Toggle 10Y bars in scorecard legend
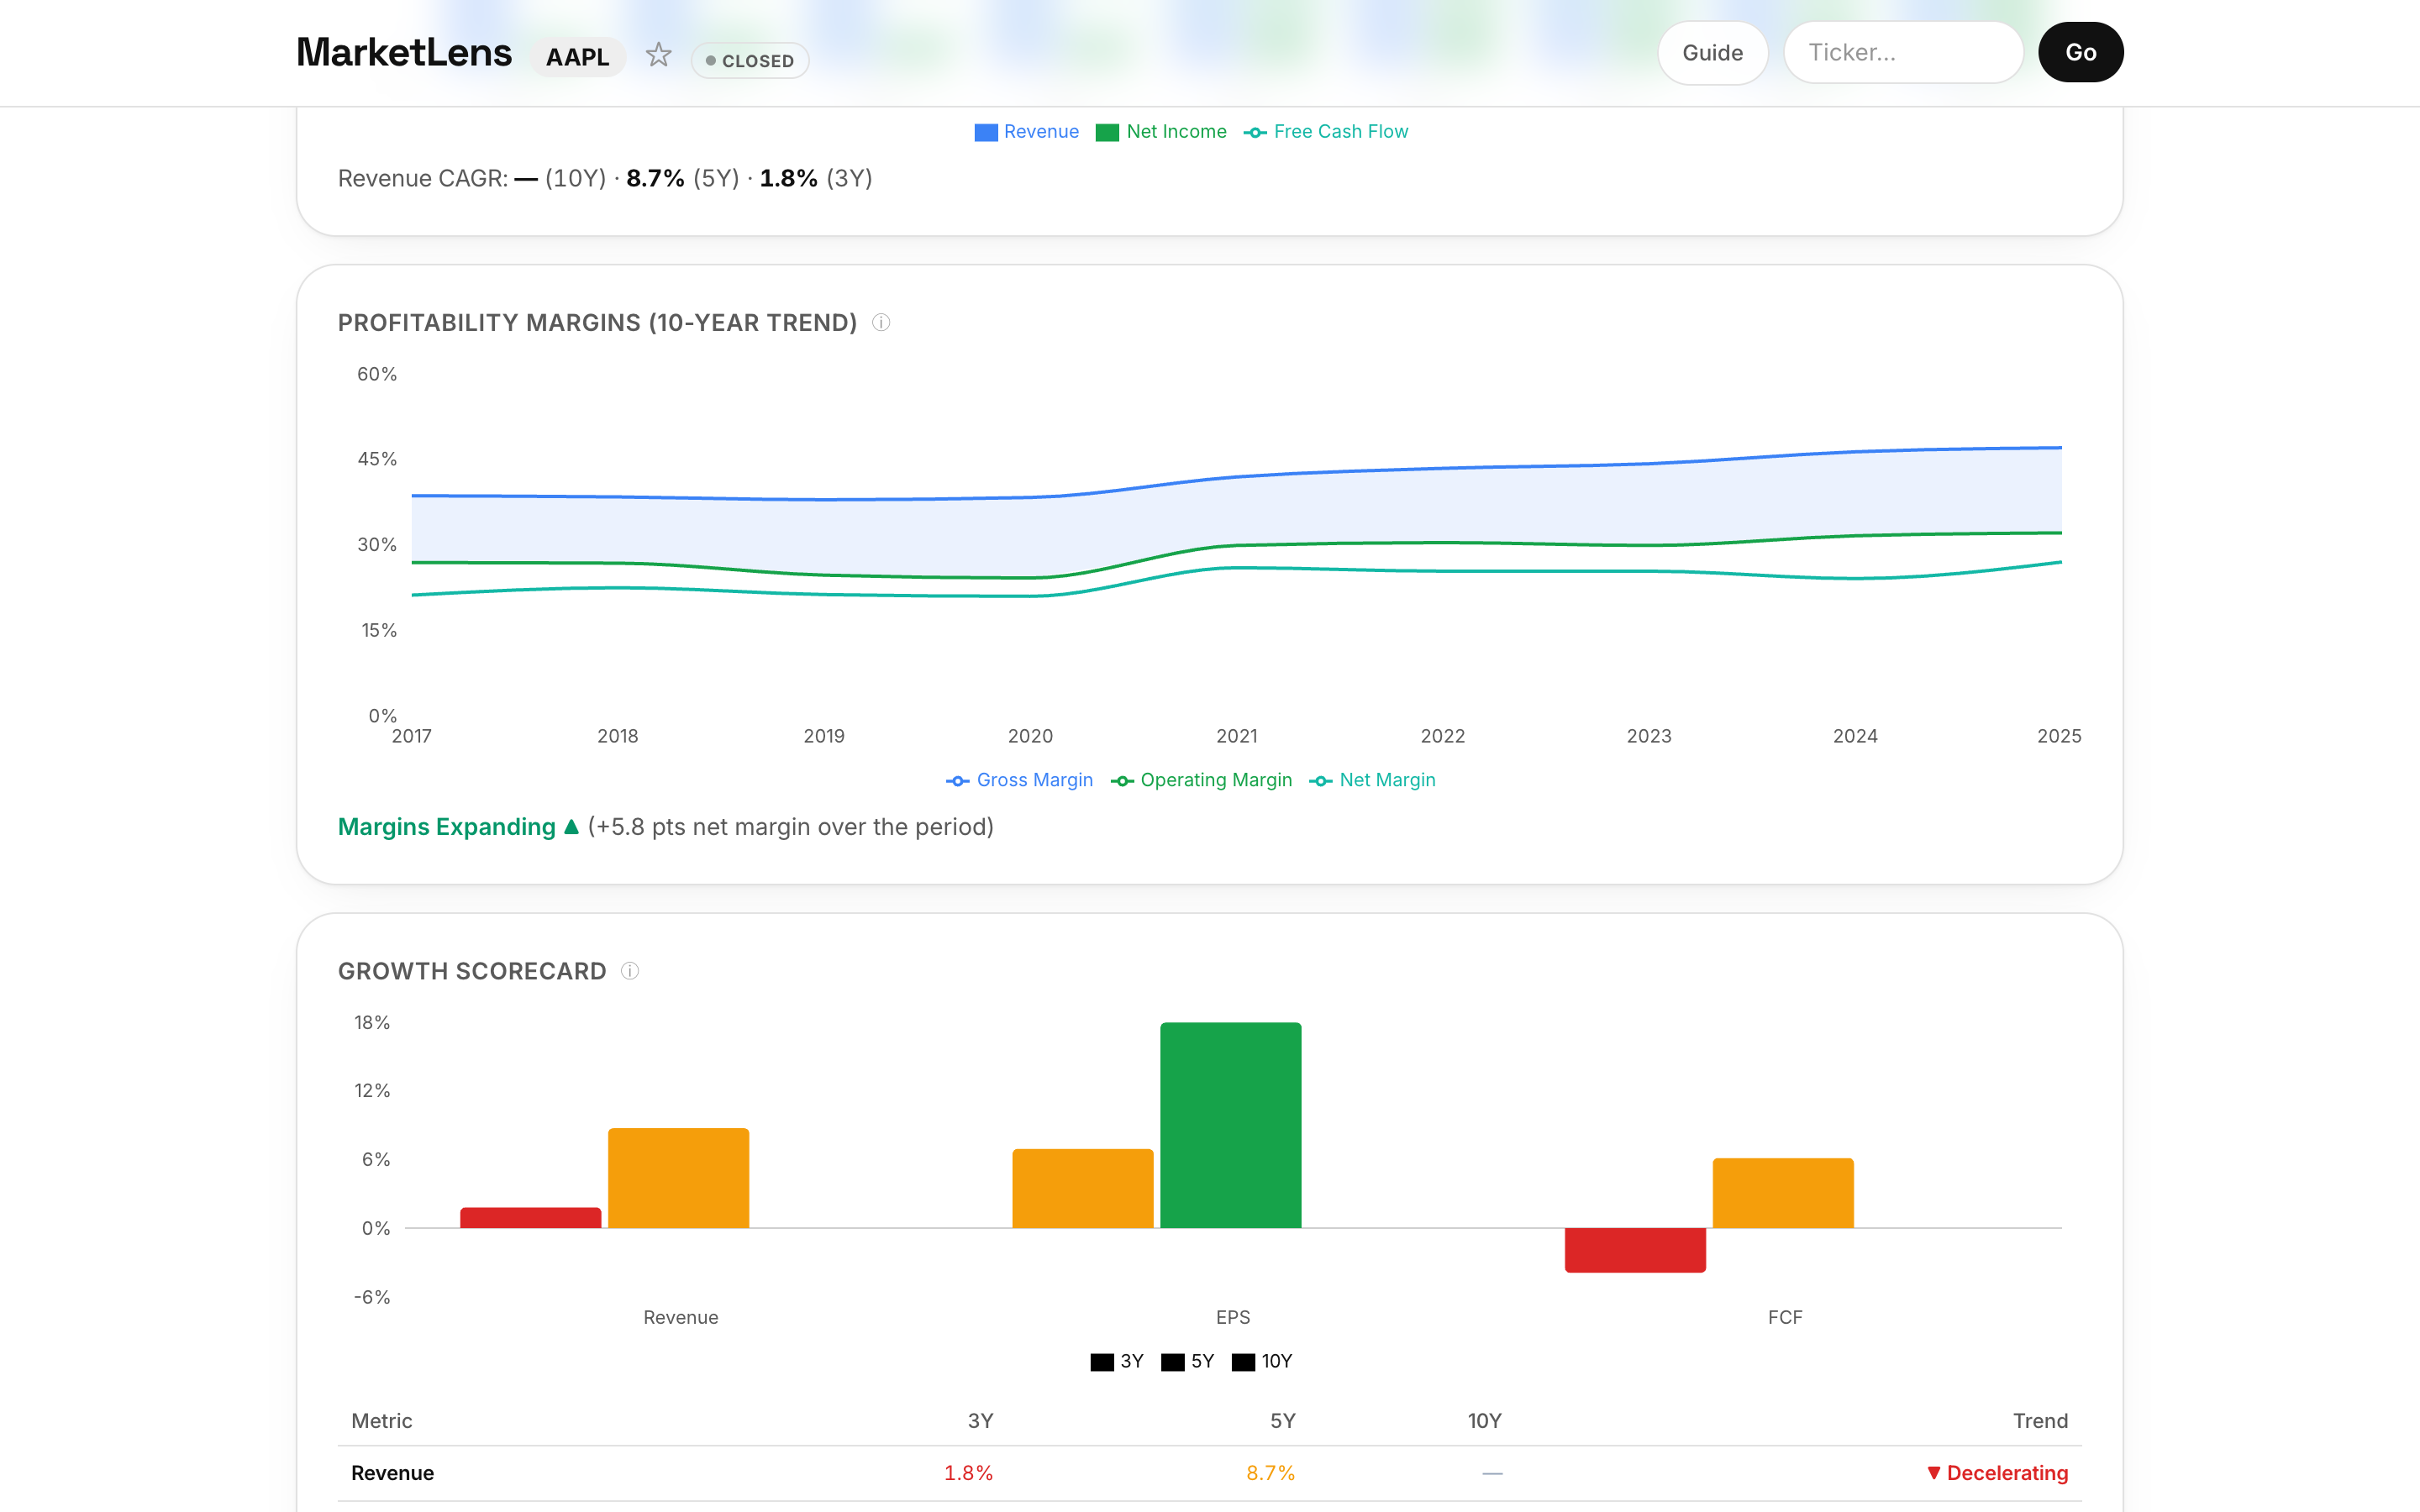 point(1261,1361)
